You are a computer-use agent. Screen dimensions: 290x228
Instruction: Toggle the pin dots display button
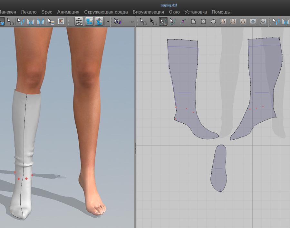(x=79, y=22)
